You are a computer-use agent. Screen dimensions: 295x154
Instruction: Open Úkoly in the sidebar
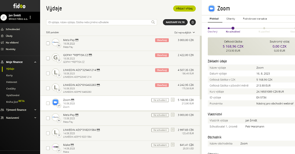(x=9, y=36)
